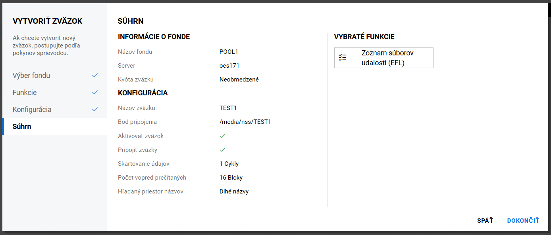Select the Zoznam súborov udalostí (EFL) card
This screenshot has width=551, height=235.
pyautogui.click(x=388, y=58)
